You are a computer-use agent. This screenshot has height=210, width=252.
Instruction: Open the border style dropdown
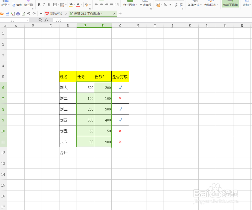58,5
